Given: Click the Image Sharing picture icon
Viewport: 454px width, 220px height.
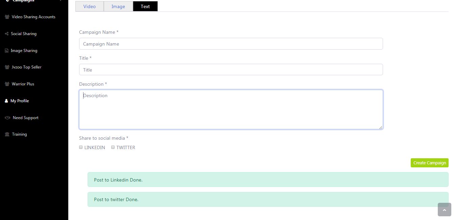Looking at the screenshot, I should pyautogui.click(x=7, y=51).
